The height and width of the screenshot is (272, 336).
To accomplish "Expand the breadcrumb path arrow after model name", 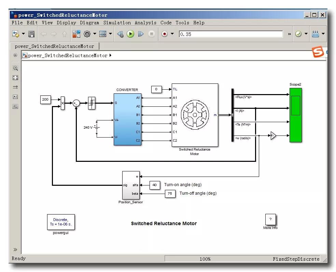I will pyautogui.click(x=110, y=55).
